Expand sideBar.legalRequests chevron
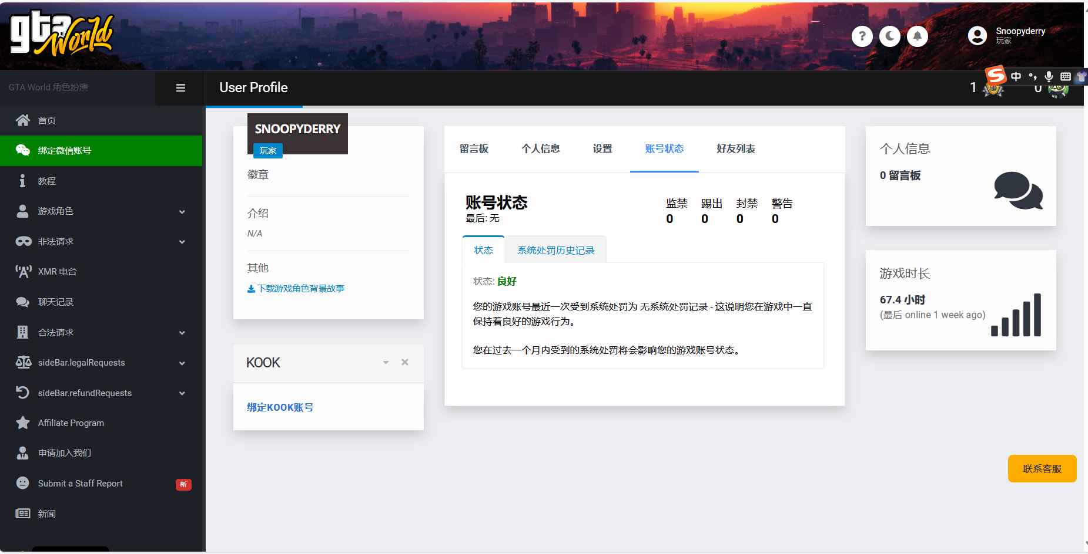 pyautogui.click(x=182, y=363)
